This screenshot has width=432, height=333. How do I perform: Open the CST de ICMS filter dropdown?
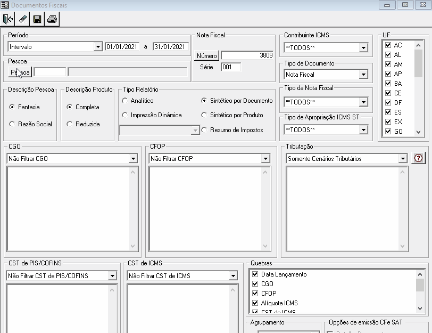233,275
